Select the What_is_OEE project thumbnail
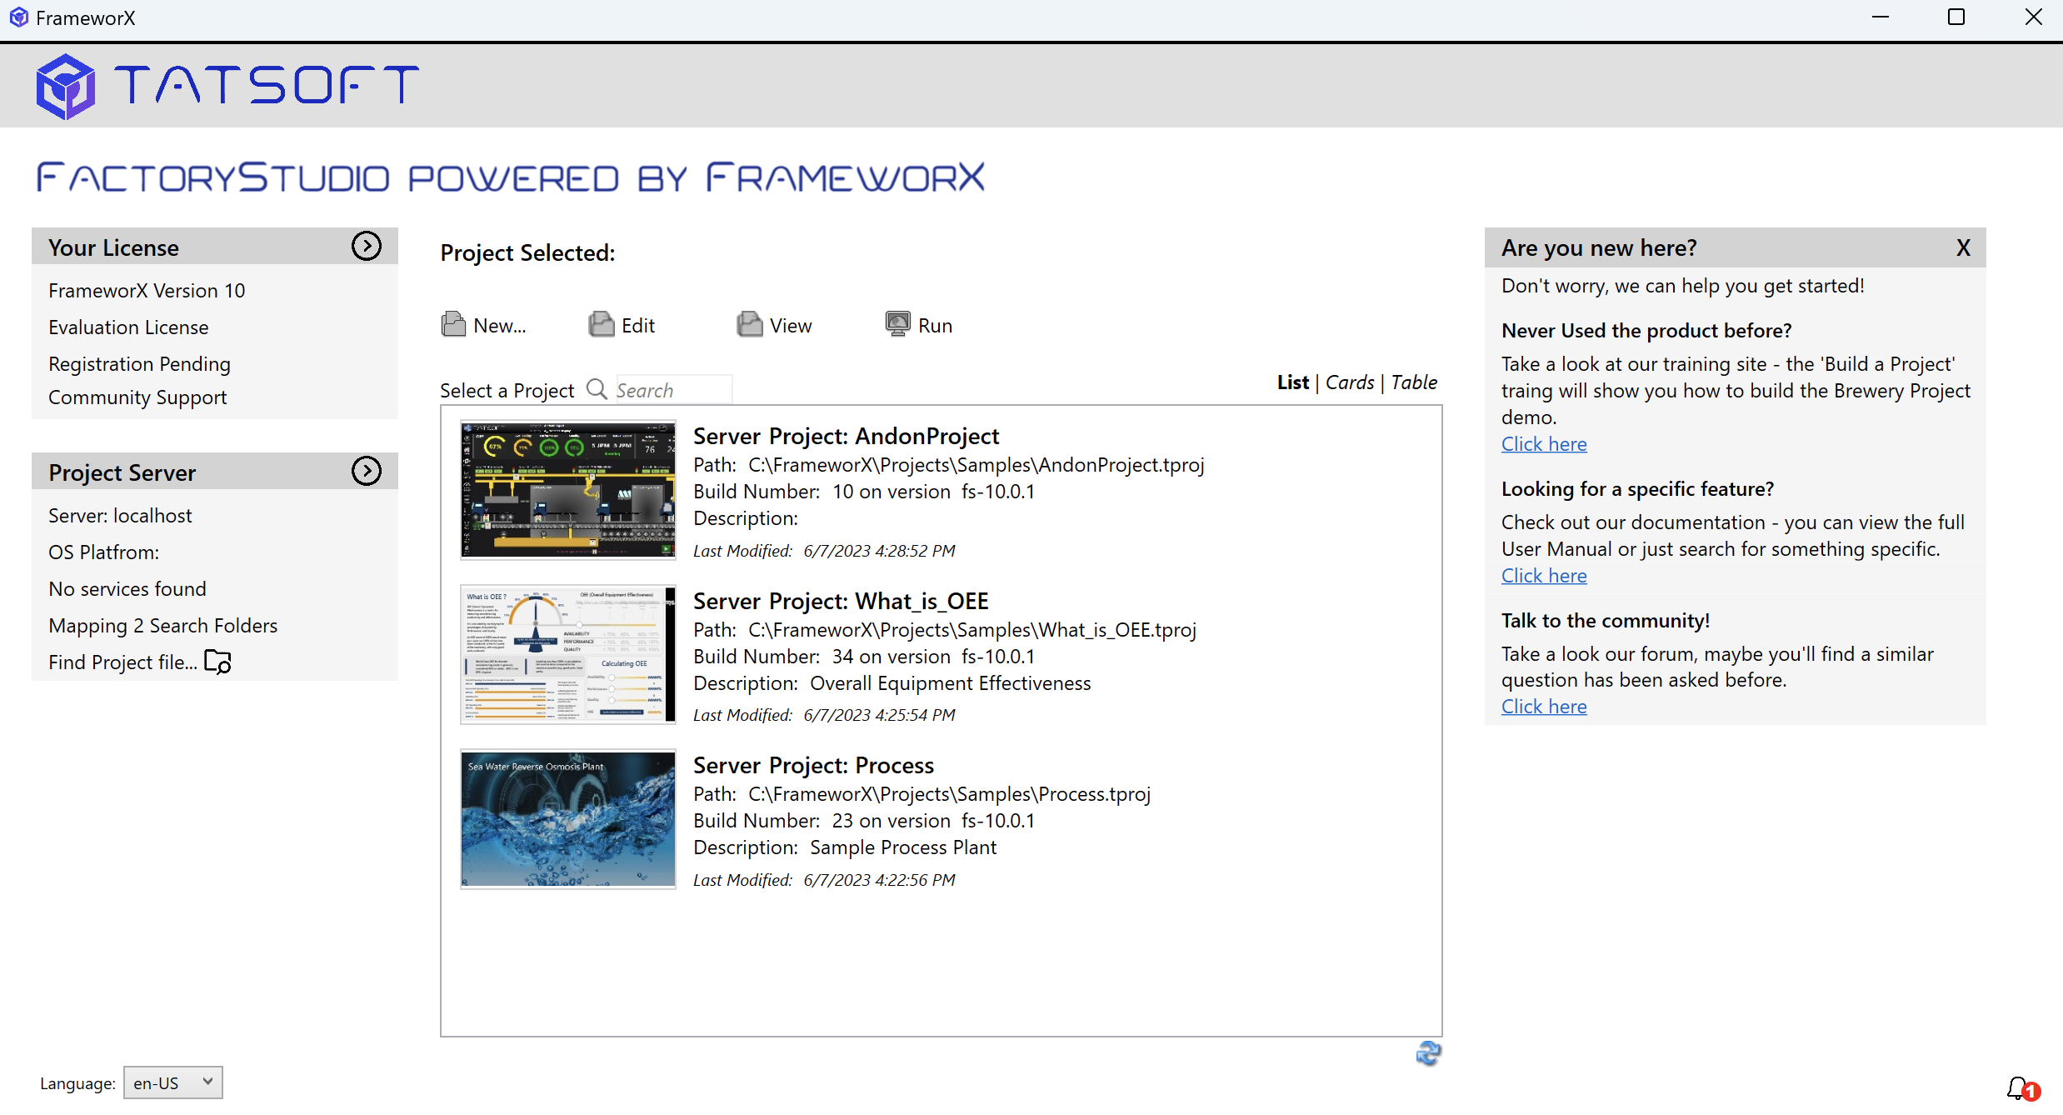Image resolution: width=2063 pixels, height=1115 pixels. coord(568,654)
